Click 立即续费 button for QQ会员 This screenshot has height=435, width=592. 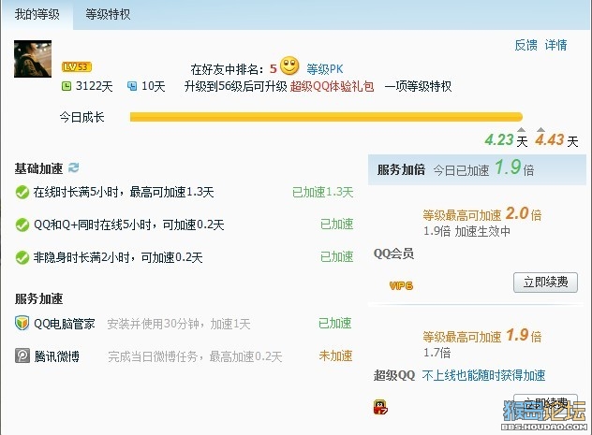pyautogui.click(x=545, y=282)
